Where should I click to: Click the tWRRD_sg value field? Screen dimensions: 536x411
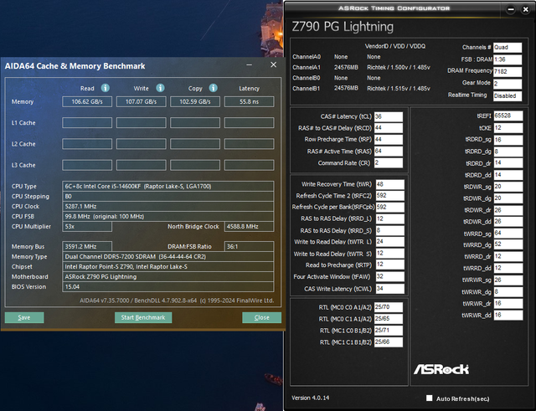pos(508,234)
